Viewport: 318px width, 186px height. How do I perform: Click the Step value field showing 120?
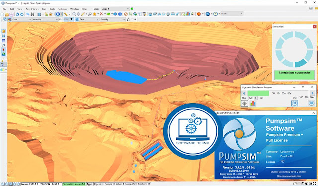(251, 98)
